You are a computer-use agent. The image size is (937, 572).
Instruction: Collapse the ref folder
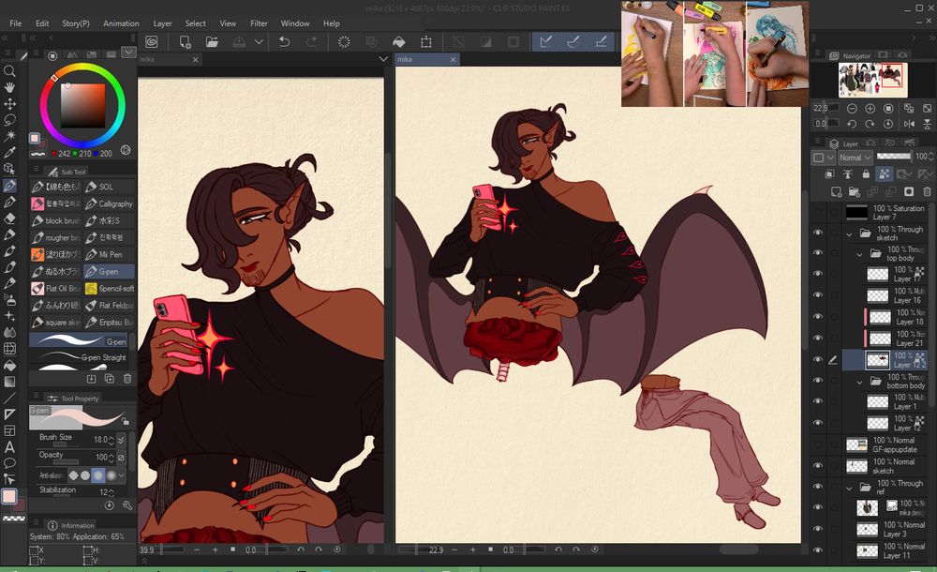point(849,488)
